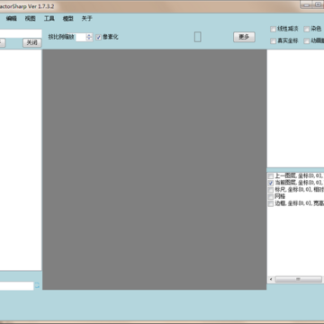This screenshot has width=324, height=324.
Task: Click the refresh icon beside bottom-left field
Action: (x=37, y=285)
